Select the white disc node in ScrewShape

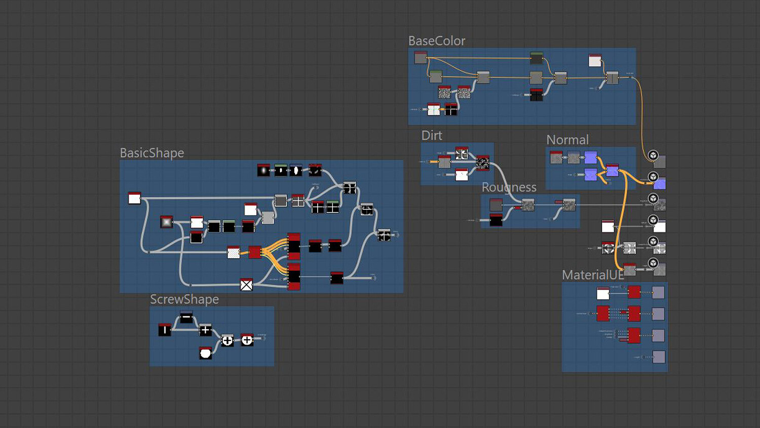[205, 352]
